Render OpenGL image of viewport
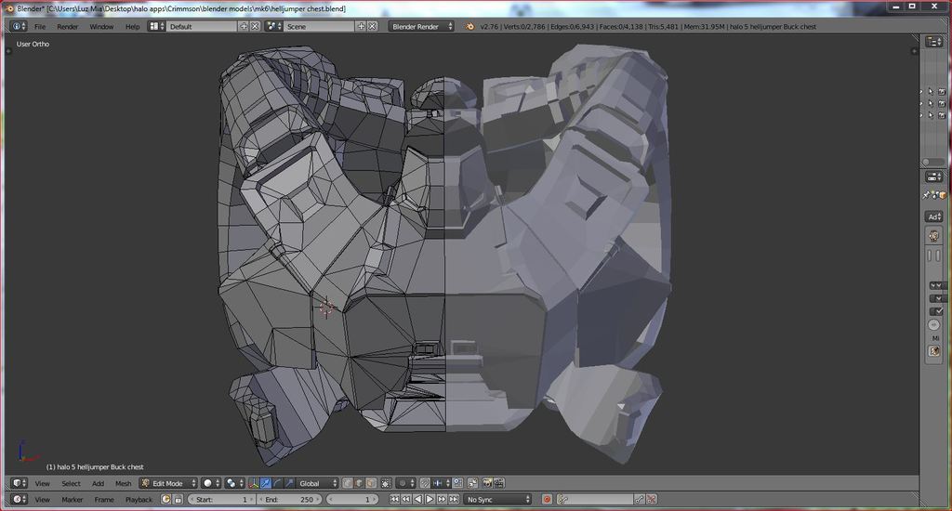 487,483
